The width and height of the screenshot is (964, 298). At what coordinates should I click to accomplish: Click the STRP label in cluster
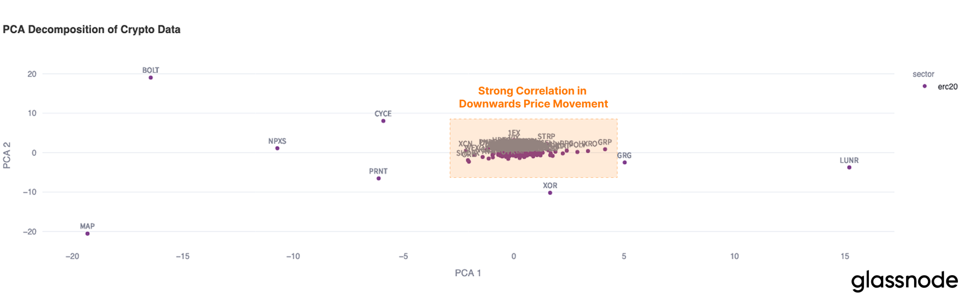[546, 137]
